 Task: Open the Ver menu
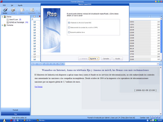pos(12,5)
